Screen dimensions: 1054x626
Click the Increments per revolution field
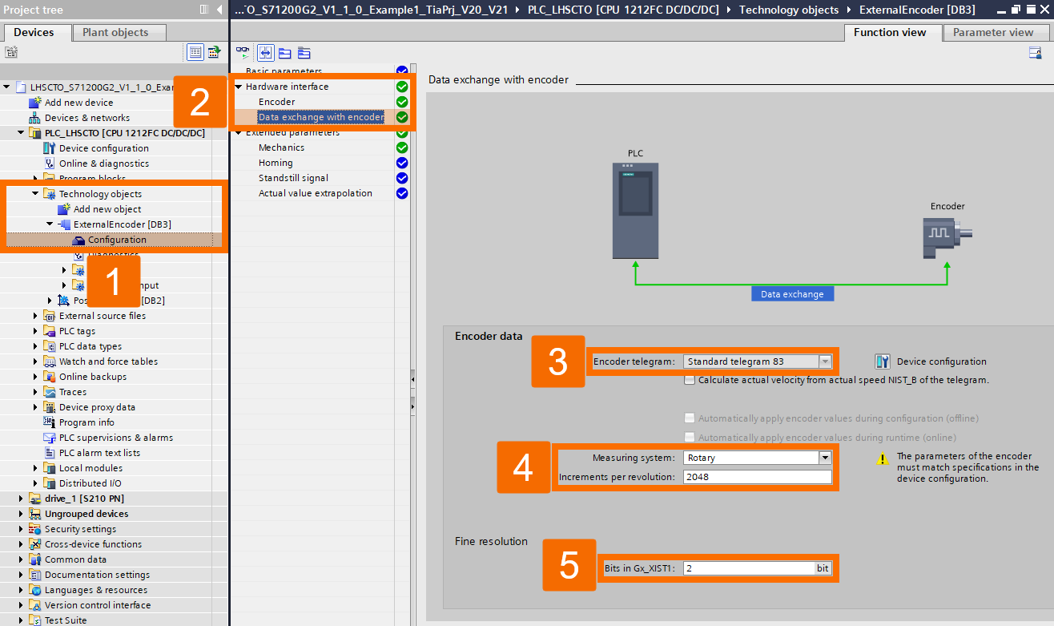click(758, 477)
